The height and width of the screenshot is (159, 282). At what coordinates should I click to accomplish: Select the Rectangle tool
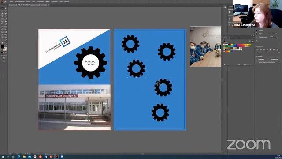tap(2, 19)
